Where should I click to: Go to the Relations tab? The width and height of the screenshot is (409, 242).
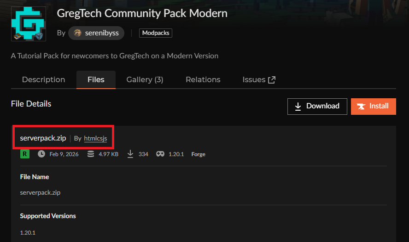[x=203, y=79]
